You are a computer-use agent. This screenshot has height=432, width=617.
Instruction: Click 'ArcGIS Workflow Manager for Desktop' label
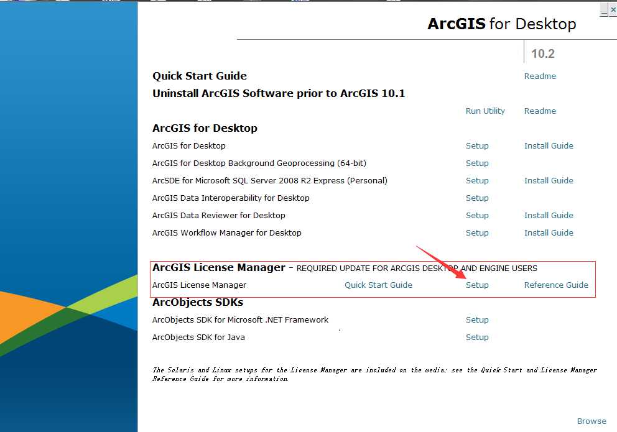tap(226, 232)
